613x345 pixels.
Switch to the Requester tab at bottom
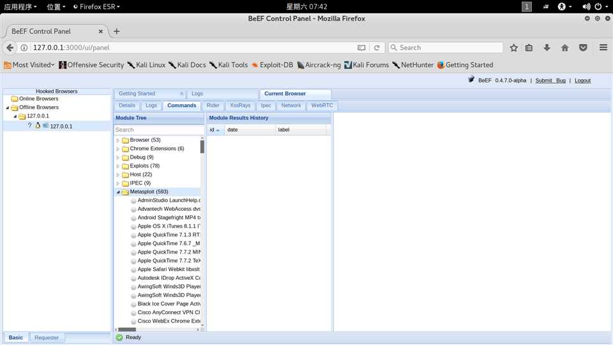pyautogui.click(x=47, y=337)
